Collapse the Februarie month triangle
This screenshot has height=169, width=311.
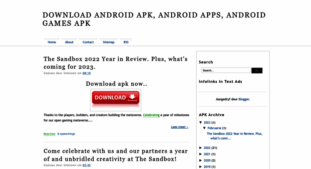pos(204,128)
